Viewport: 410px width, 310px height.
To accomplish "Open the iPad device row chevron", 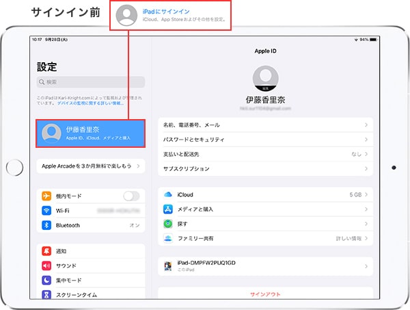I will (366, 266).
